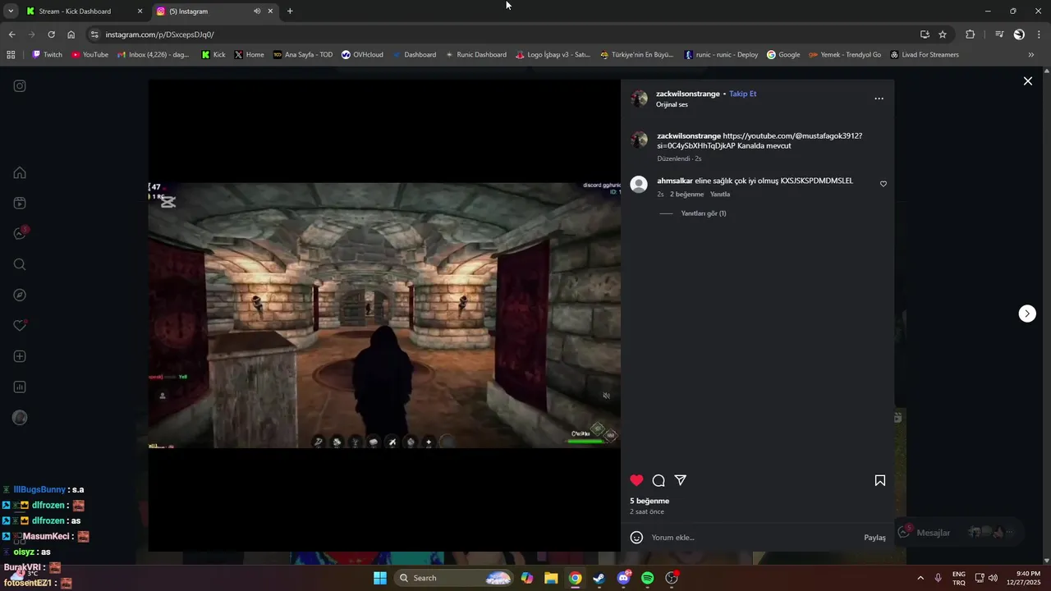Follow zackwilsonstrange with Takip Et

point(743,94)
